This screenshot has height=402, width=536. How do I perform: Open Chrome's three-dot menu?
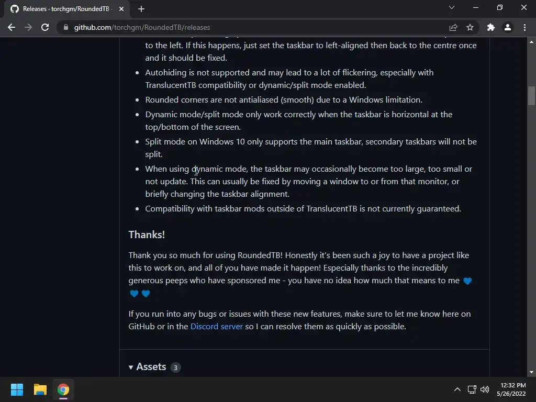524,27
